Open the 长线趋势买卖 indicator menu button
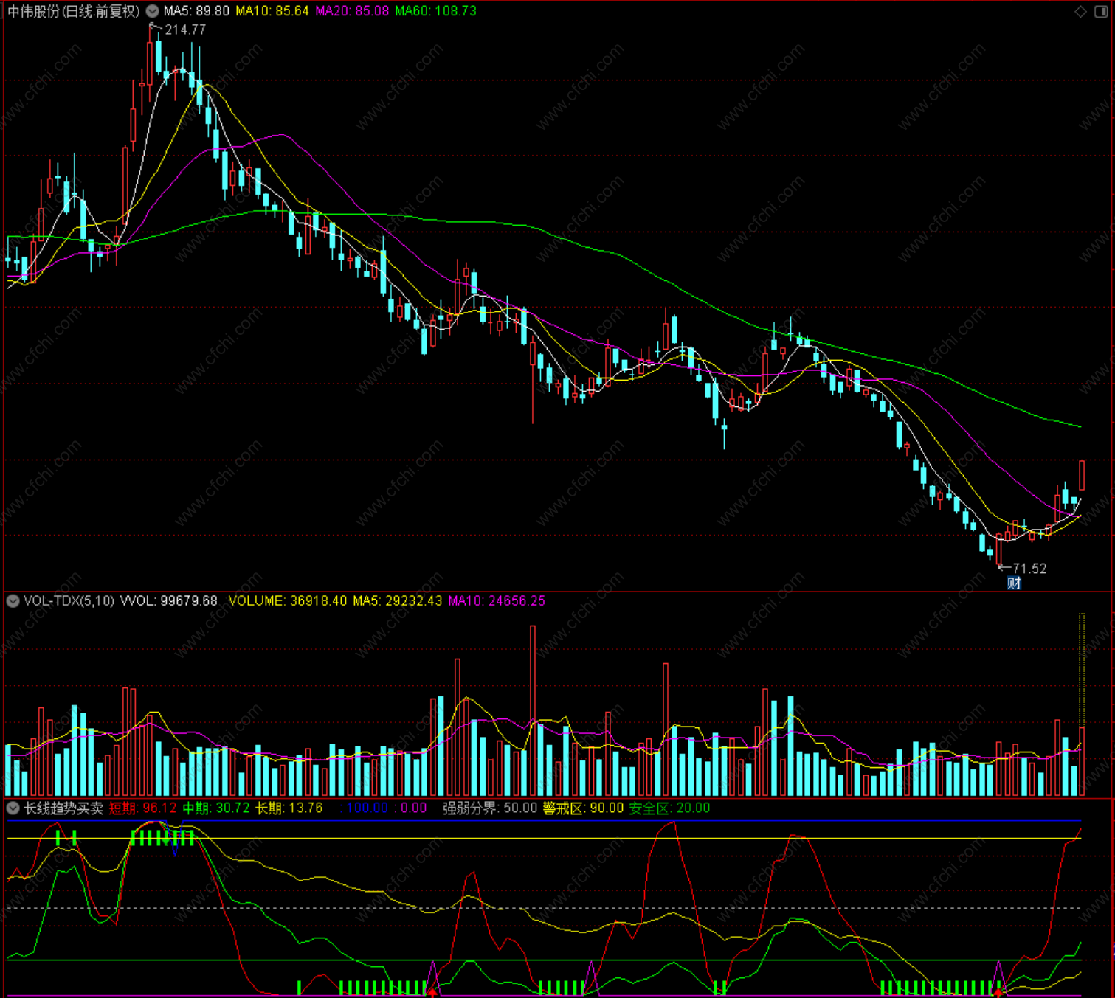 (13, 808)
